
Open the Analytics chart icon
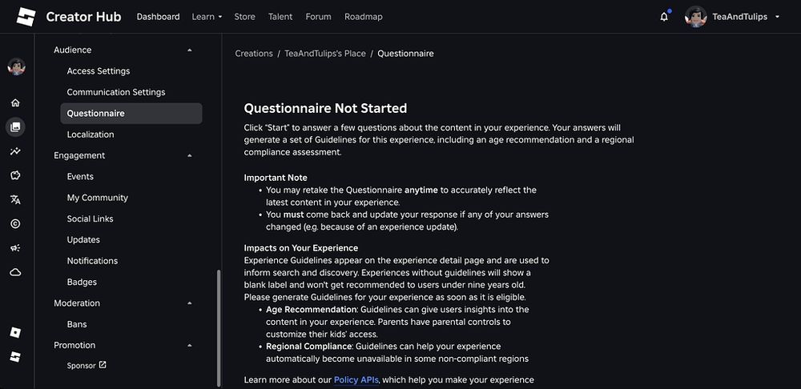tap(16, 151)
